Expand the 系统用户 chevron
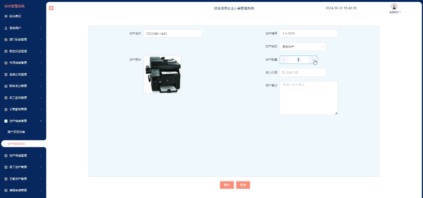This screenshot has height=198, width=423. 41,28
